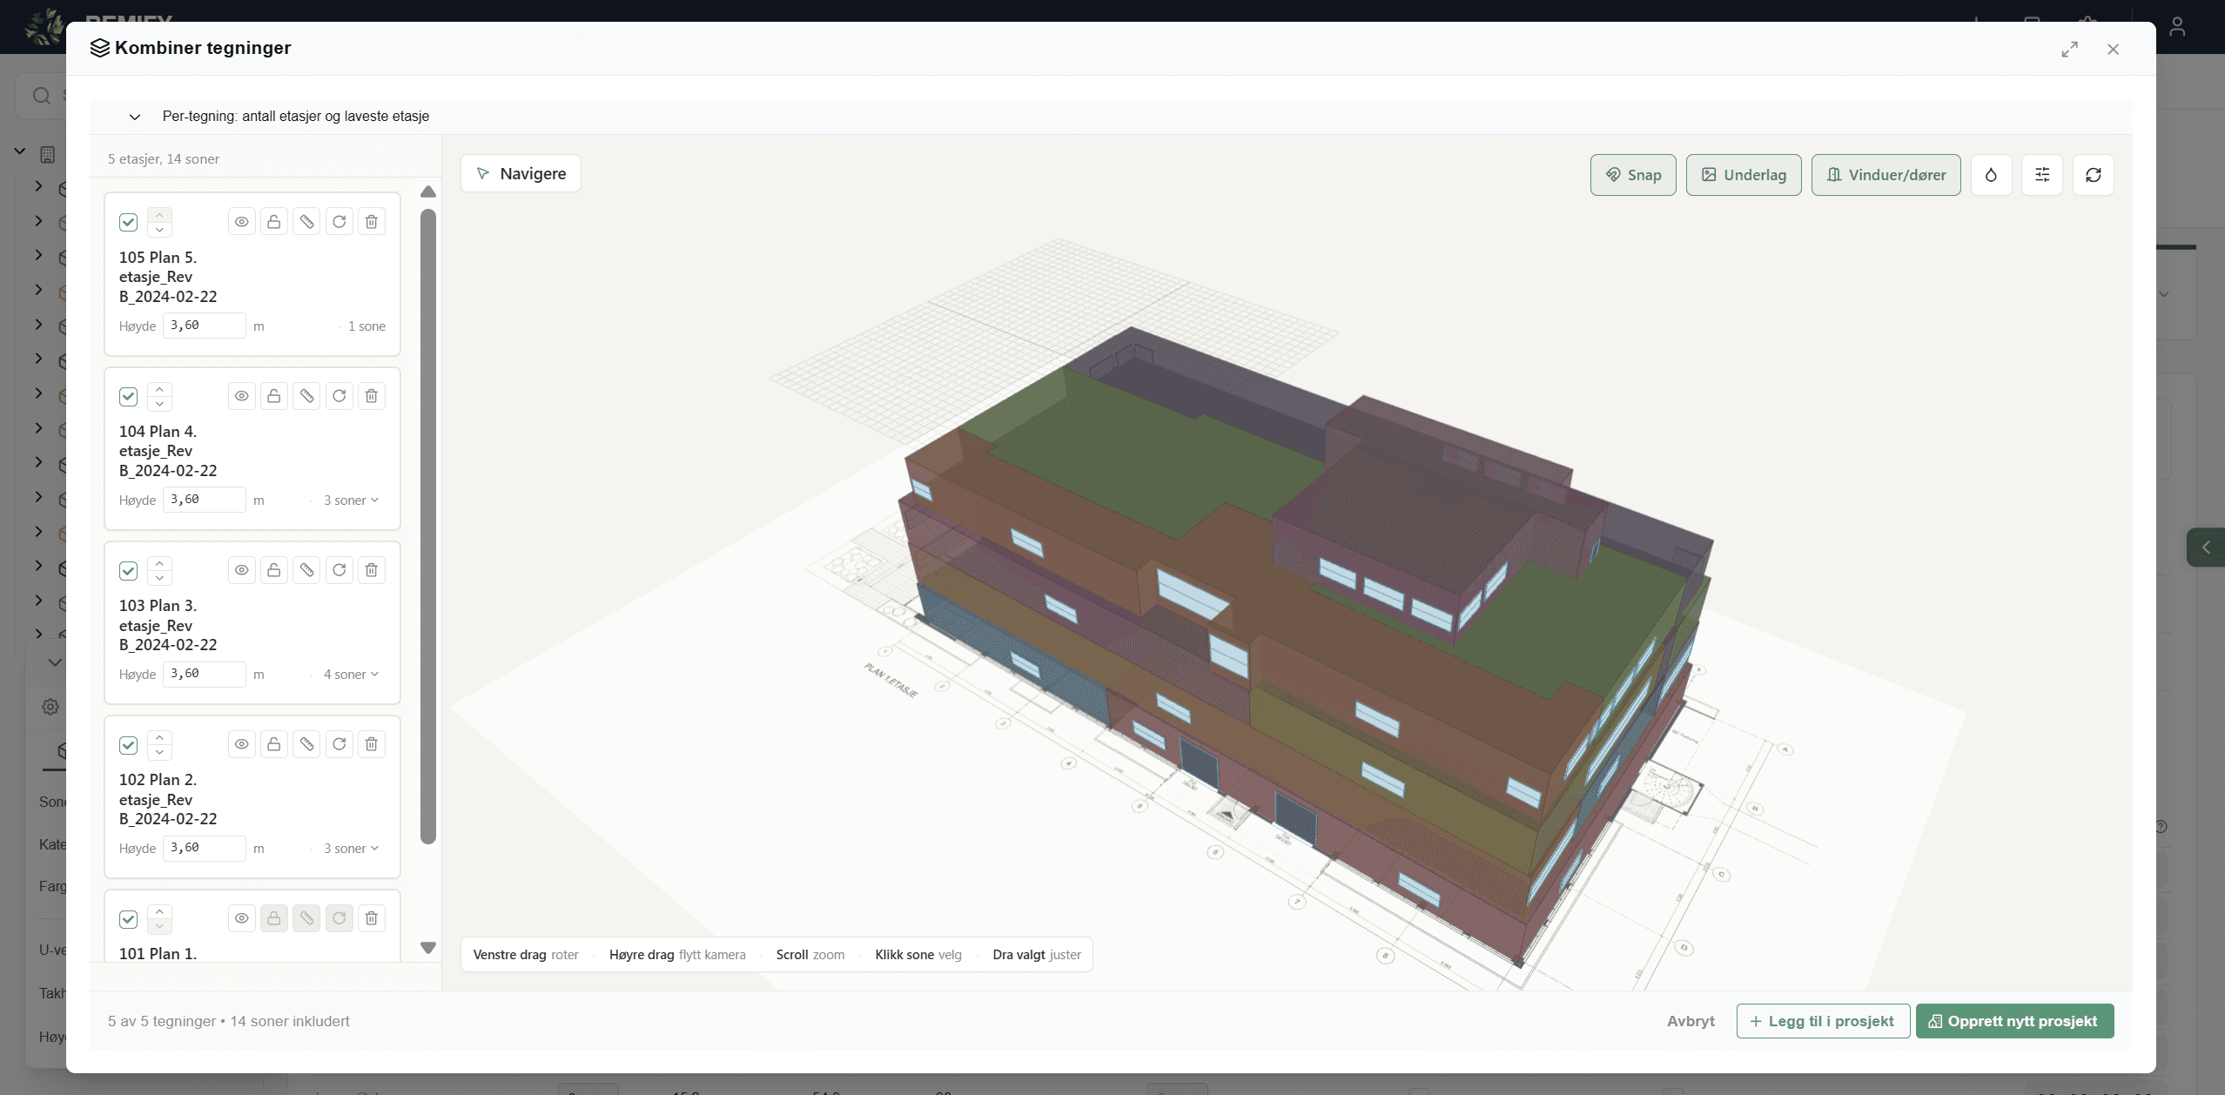Click lock icon on 102 Plan 2 card
The height and width of the screenshot is (1095, 2225).
(274, 744)
